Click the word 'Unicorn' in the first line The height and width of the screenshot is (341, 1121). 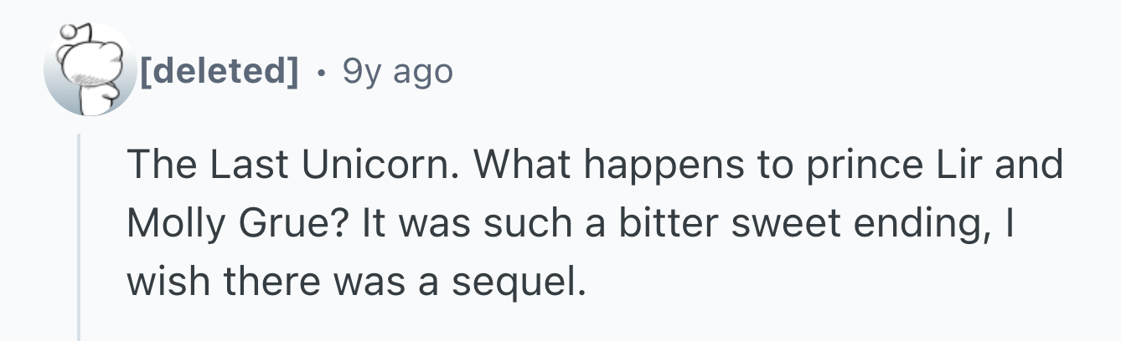tap(378, 165)
